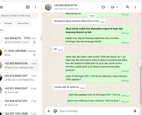142x115 pixels.
Task: Click pin icon on the Aman chat
Action: click(34, 55)
